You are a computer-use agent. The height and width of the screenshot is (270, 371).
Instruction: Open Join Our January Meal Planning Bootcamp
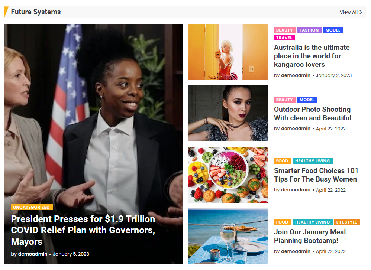click(x=310, y=236)
